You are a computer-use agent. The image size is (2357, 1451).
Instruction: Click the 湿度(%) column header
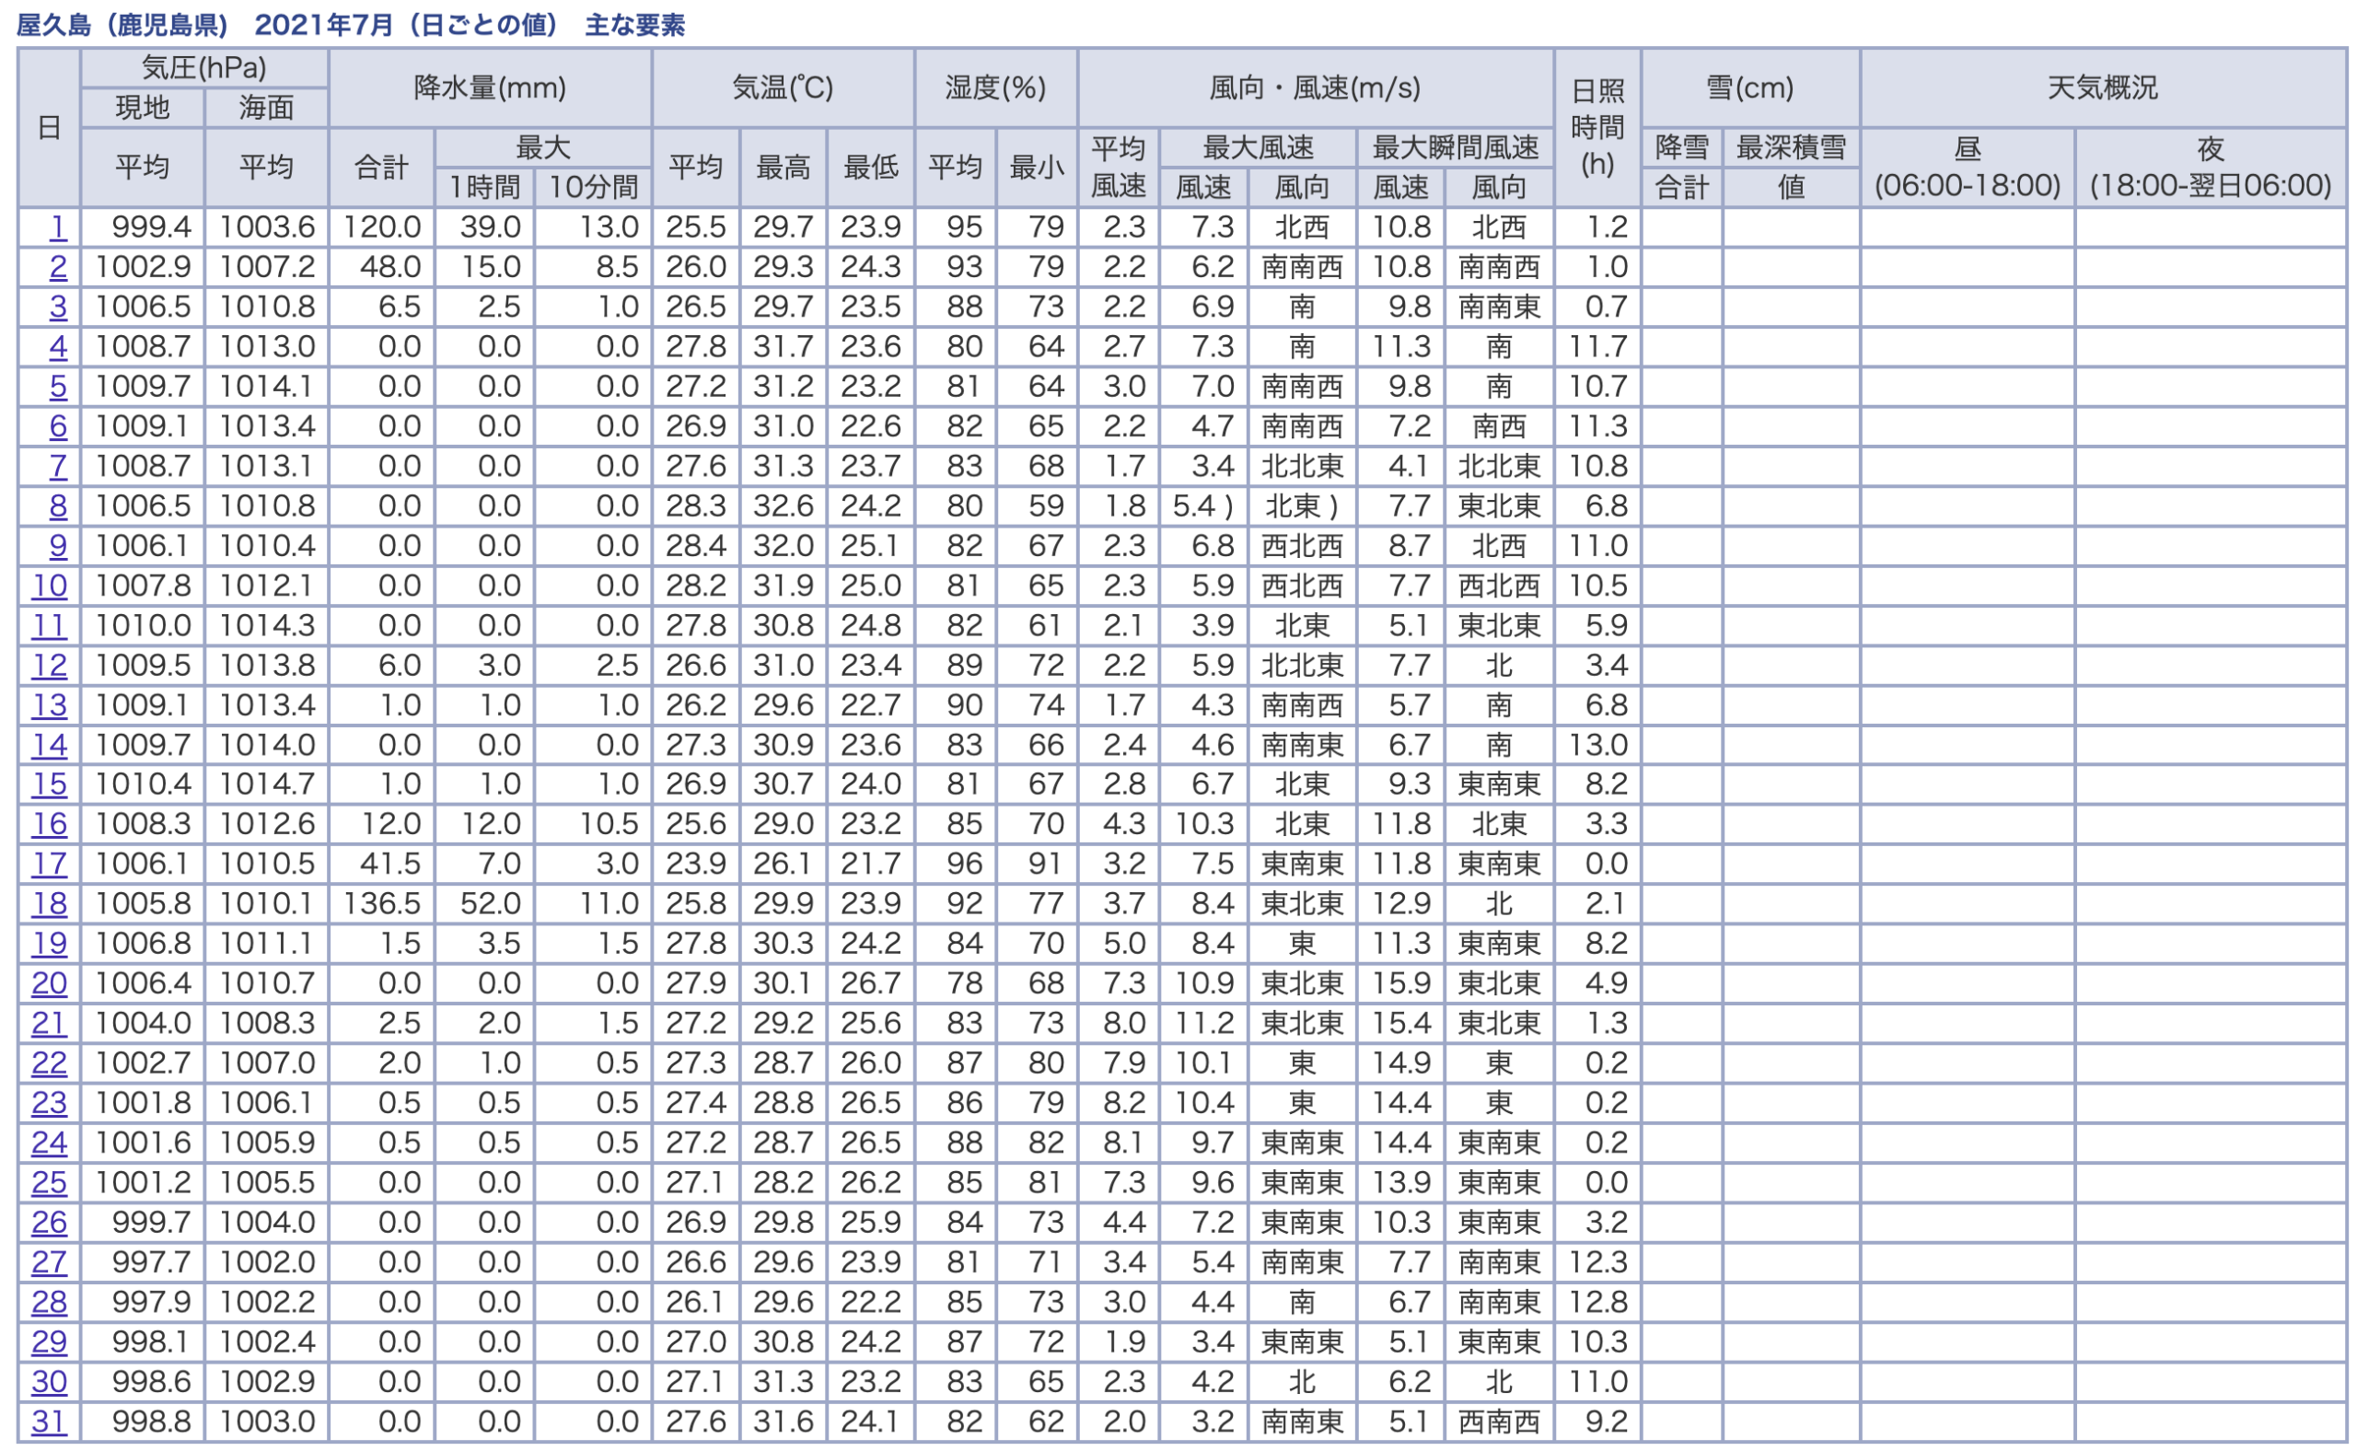(996, 88)
